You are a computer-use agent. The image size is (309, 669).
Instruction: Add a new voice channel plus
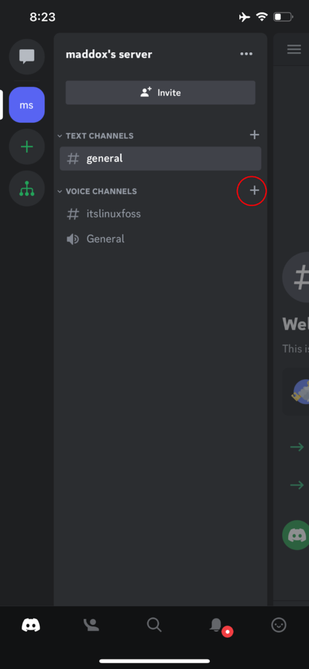tap(254, 190)
